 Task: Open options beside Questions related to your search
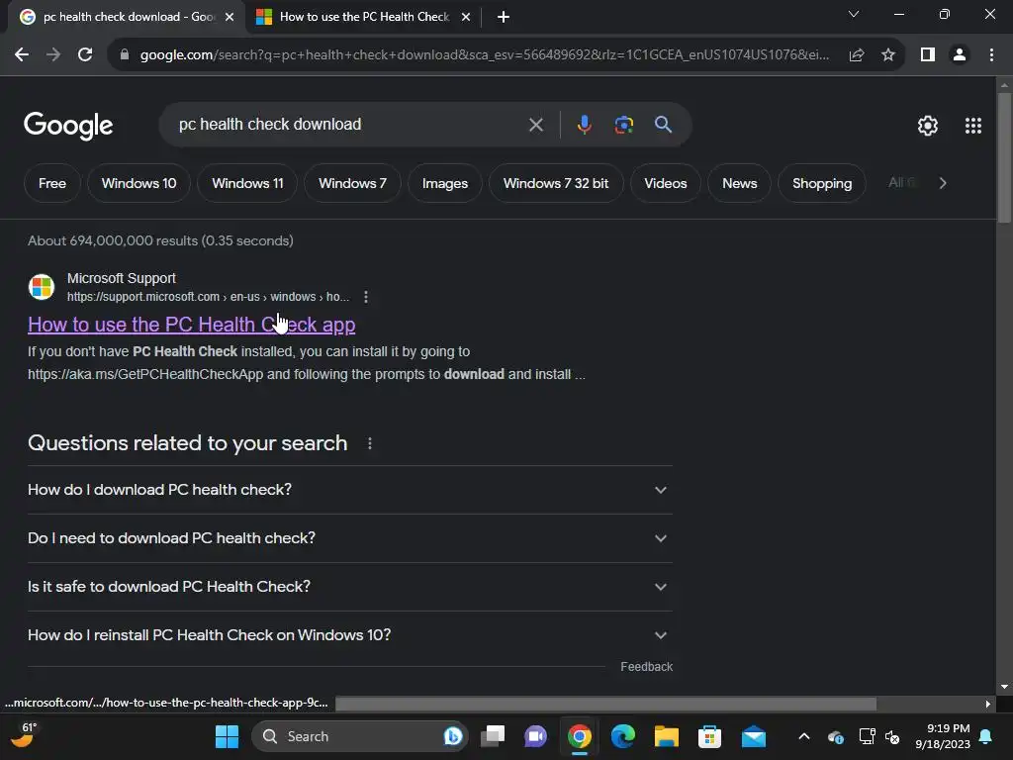click(x=370, y=443)
